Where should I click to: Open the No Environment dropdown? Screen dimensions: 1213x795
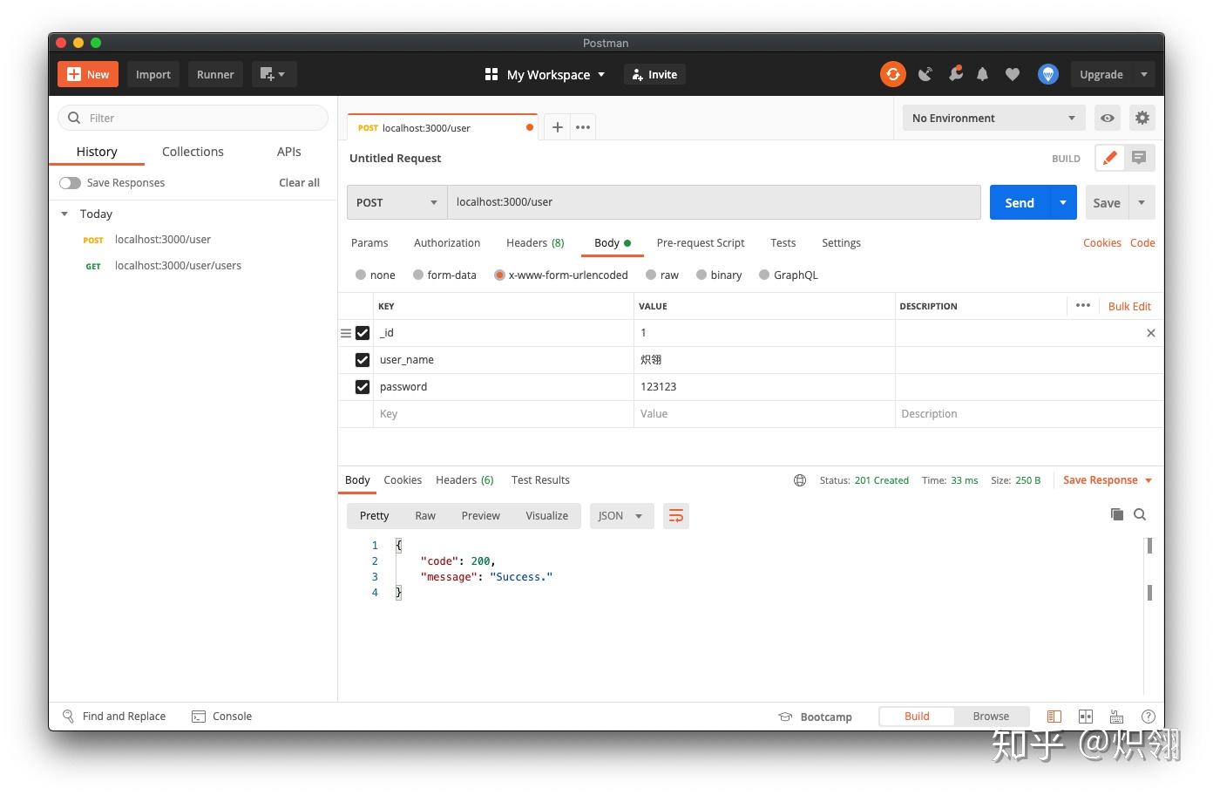tap(993, 118)
